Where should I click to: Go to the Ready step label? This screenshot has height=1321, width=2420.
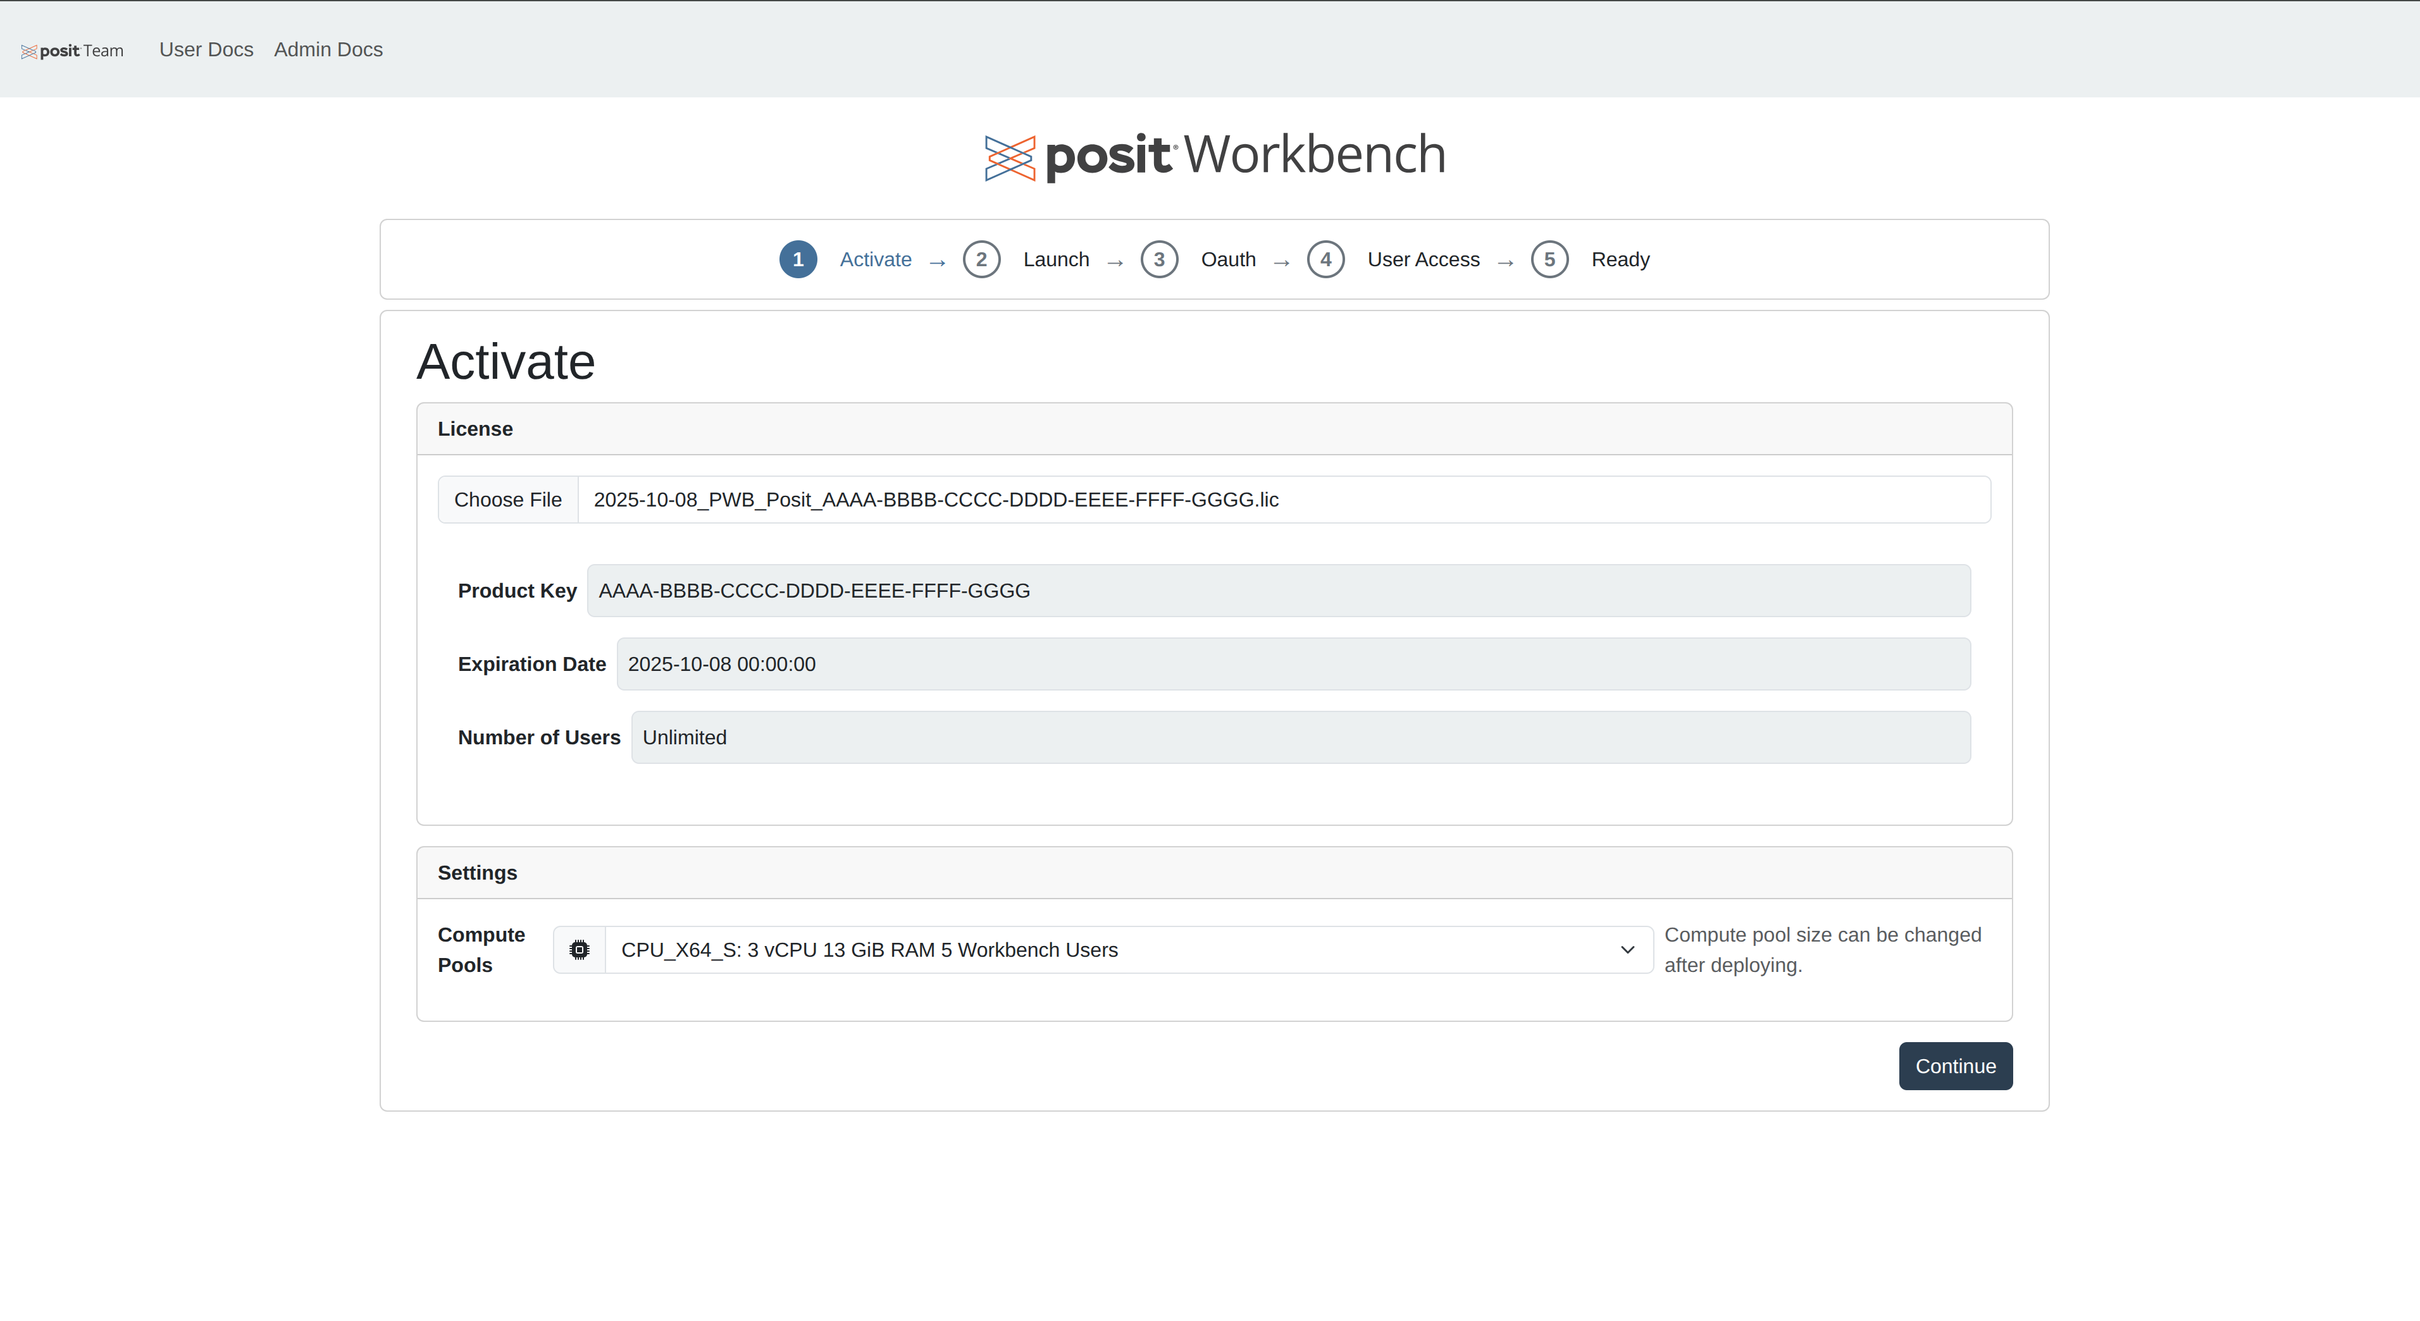(1620, 260)
